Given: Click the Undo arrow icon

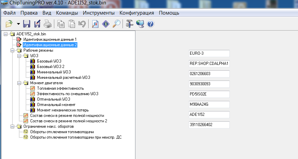Looking at the screenshot, I should point(81,24).
